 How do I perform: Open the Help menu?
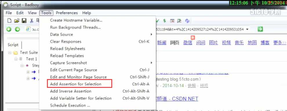87,13
